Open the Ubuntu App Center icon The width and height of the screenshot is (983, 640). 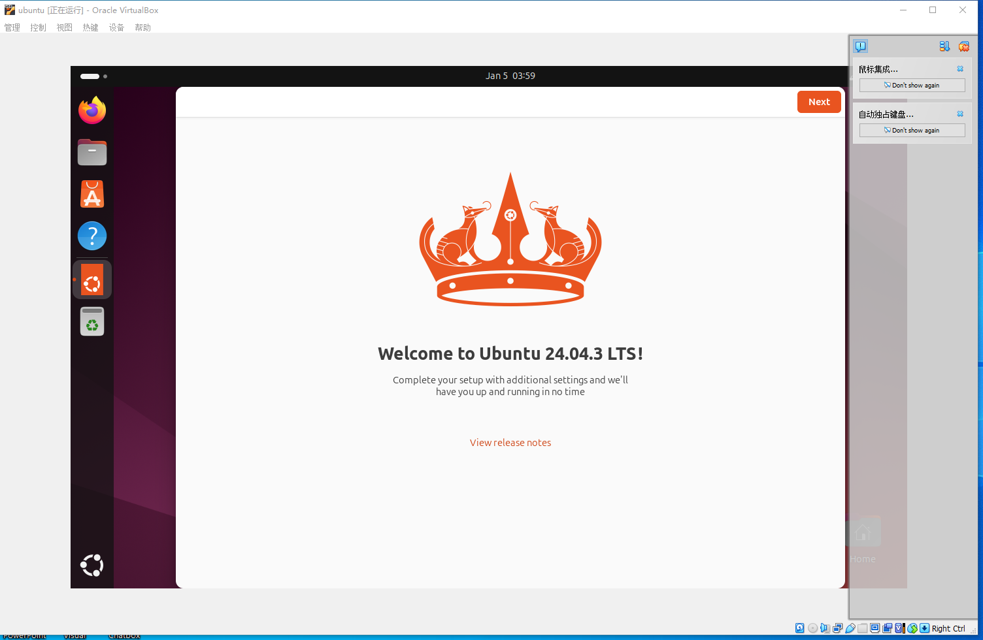tap(92, 195)
